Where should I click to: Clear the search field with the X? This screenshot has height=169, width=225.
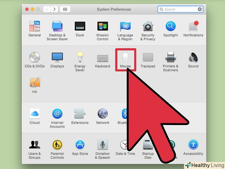[x=200, y=9]
